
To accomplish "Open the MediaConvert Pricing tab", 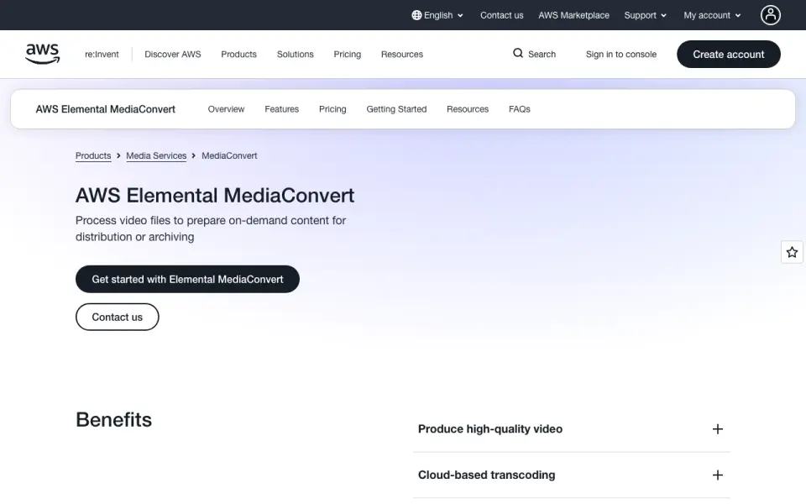I will pos(332,109).
